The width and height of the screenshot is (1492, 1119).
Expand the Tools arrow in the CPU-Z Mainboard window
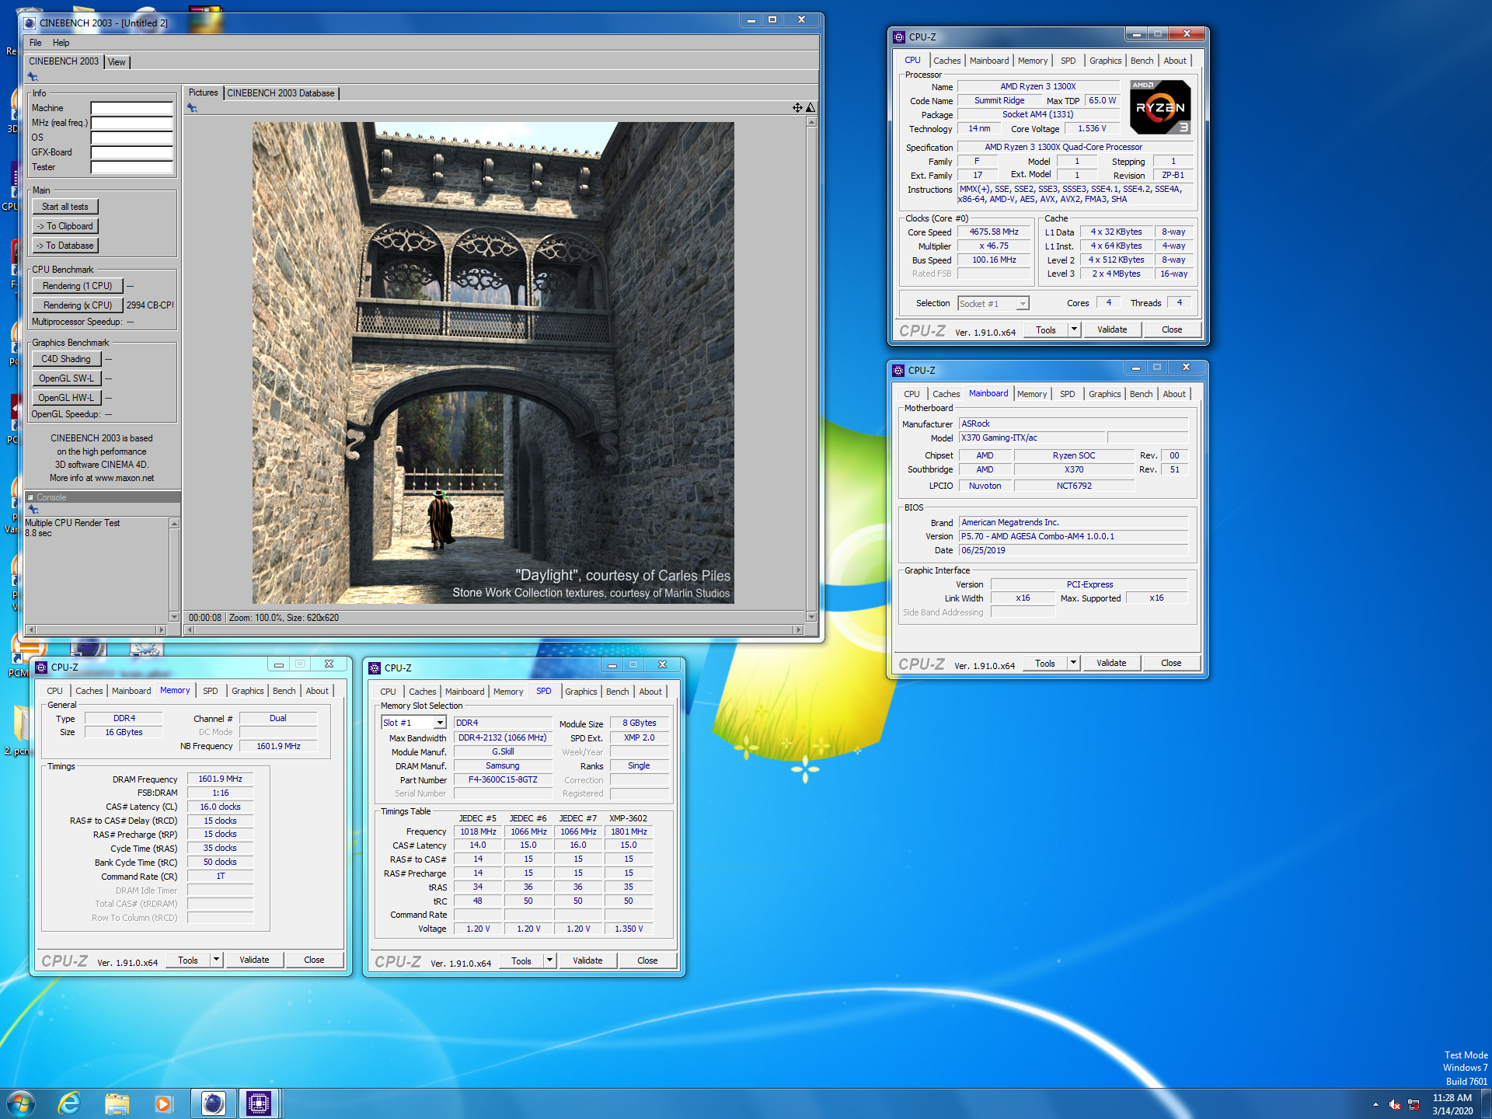tap(1073, 663)
